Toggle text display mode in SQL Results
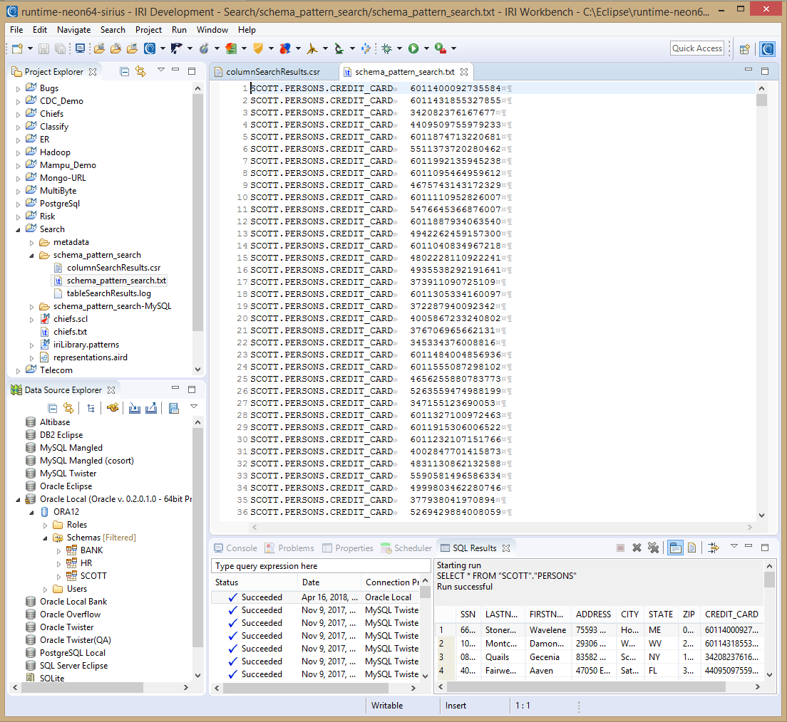Viewport: 787px width, 722px height. tap(691, 548)
